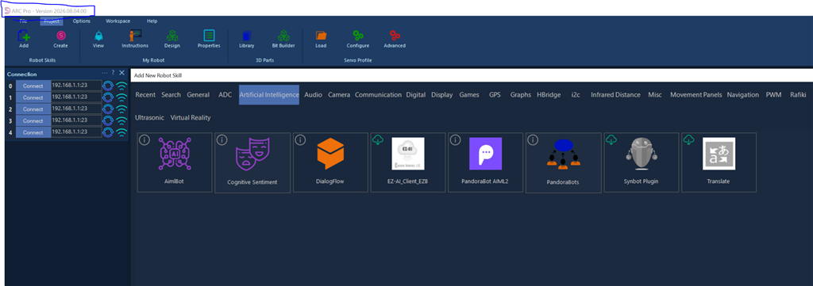Launch the Bit Builder icon
Image resolution: width=813 pixels, height=286 pixels.
(283, 36)
